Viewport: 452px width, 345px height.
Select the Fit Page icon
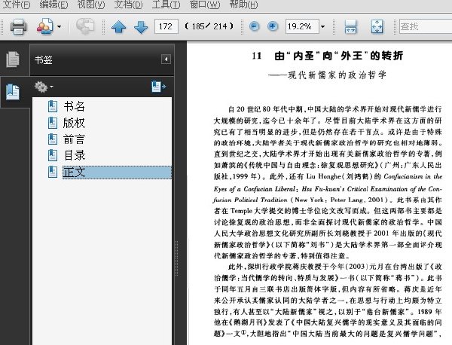(x=377, y=27)
